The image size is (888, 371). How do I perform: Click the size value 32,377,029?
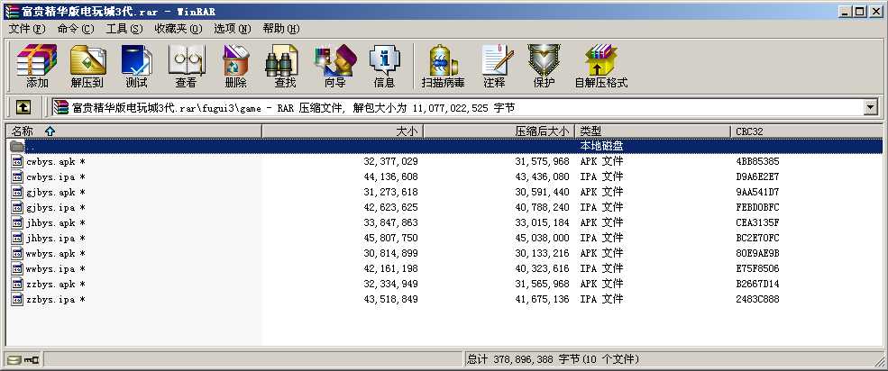tap(390, 161)
